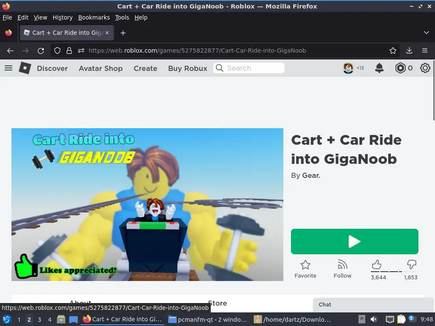This screenshot has width=435, height=326.
Task: Open the Chat panel
Action: [x=373, y=305]
